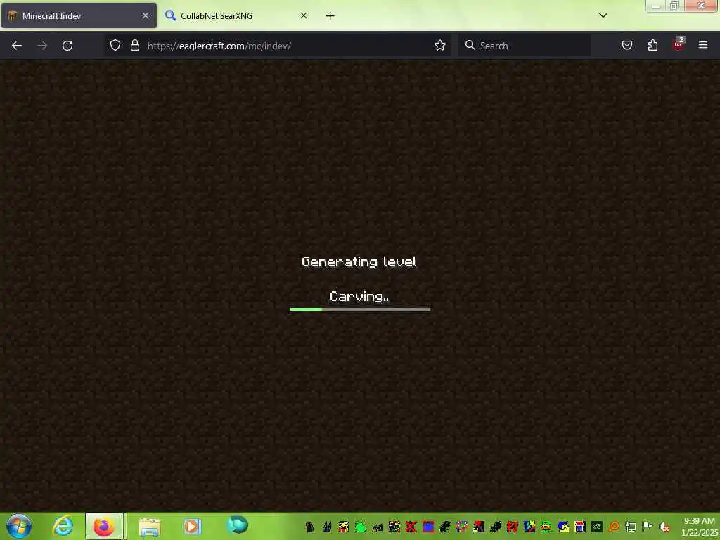This screenshot has width=720, height=540.
Task: Select Firefox in the taskbar
Action: pos(104,526)
